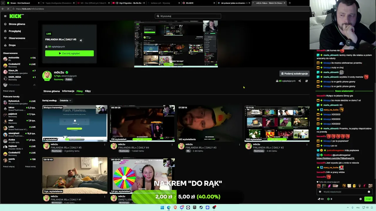Open recommended channel takuu
This screenshot has height=211, width=376.
(x=19, y=108)
